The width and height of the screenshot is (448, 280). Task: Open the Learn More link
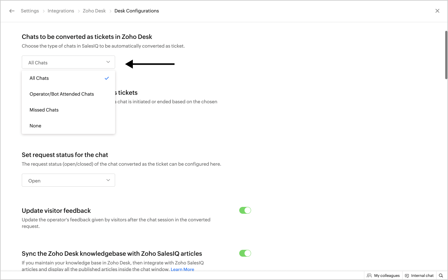pyautogui.click(x=182, y=269)
